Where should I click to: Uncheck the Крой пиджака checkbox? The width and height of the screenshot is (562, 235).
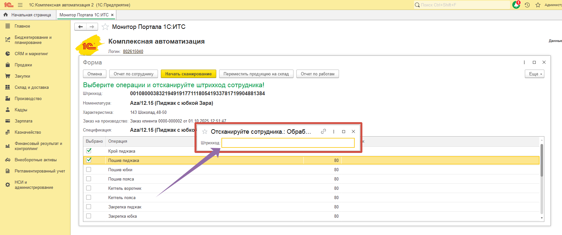click(89, 151)
